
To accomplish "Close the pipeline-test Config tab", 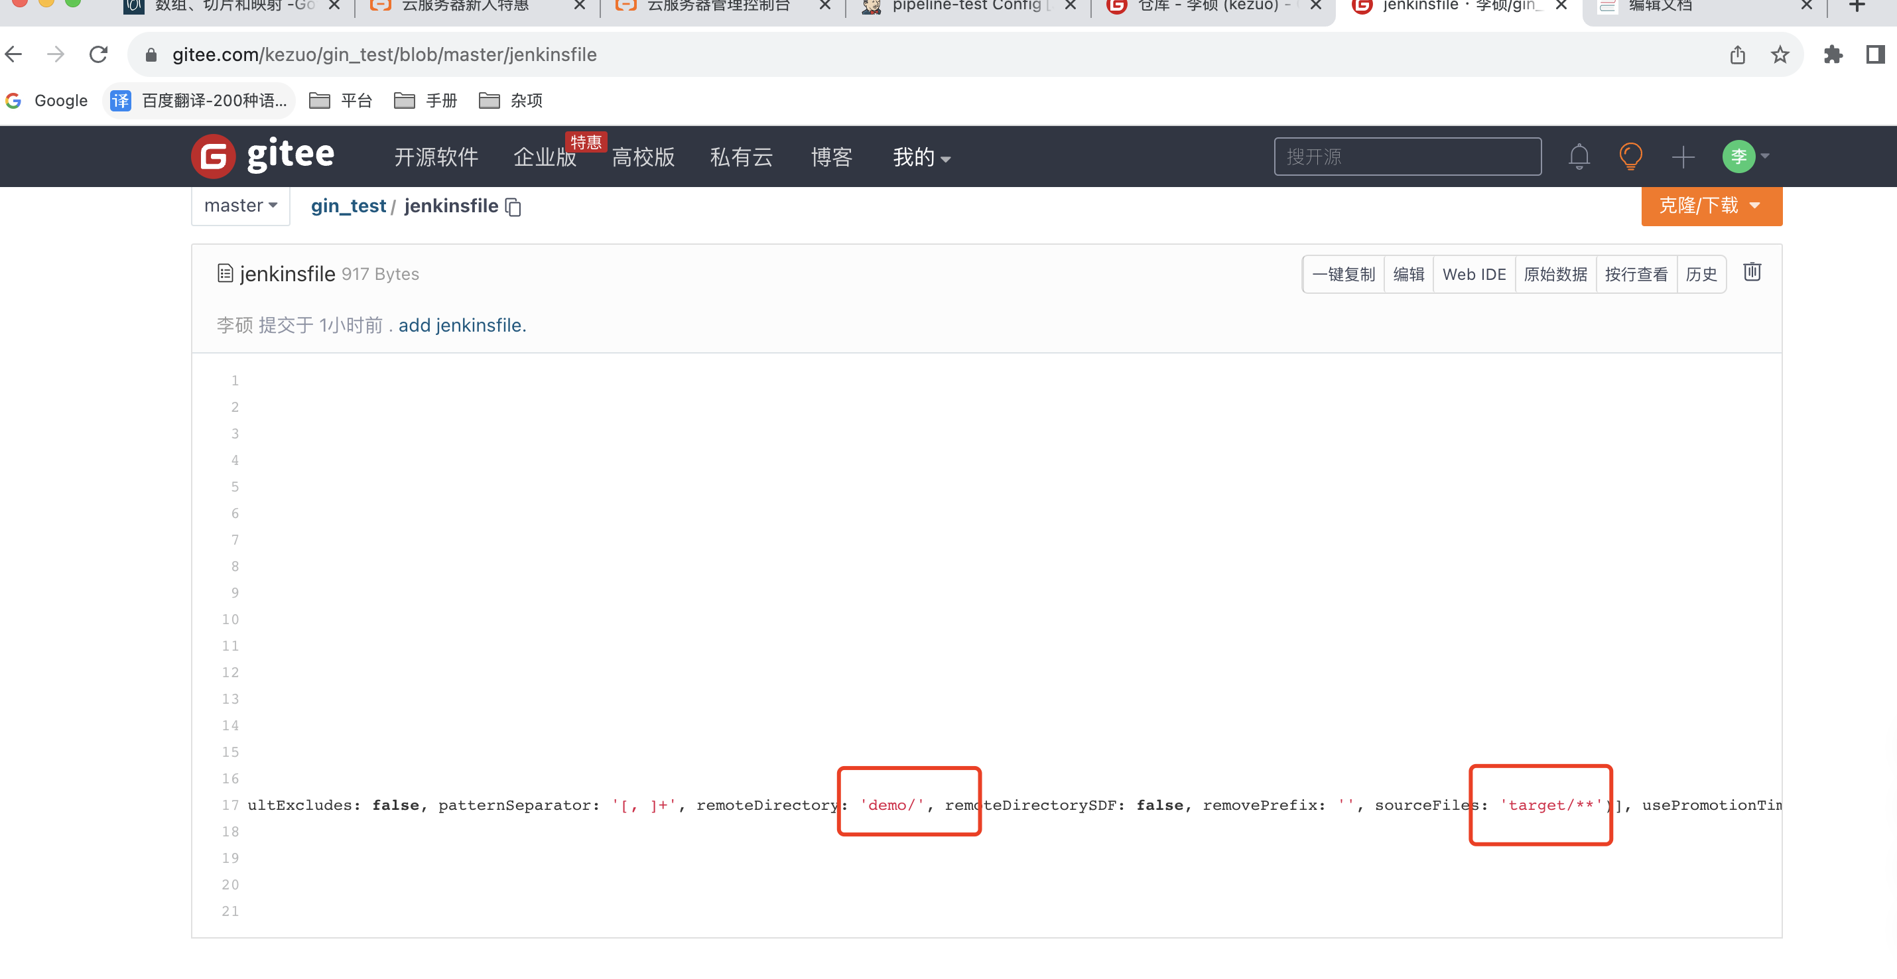I will (x=1070, y=6).
